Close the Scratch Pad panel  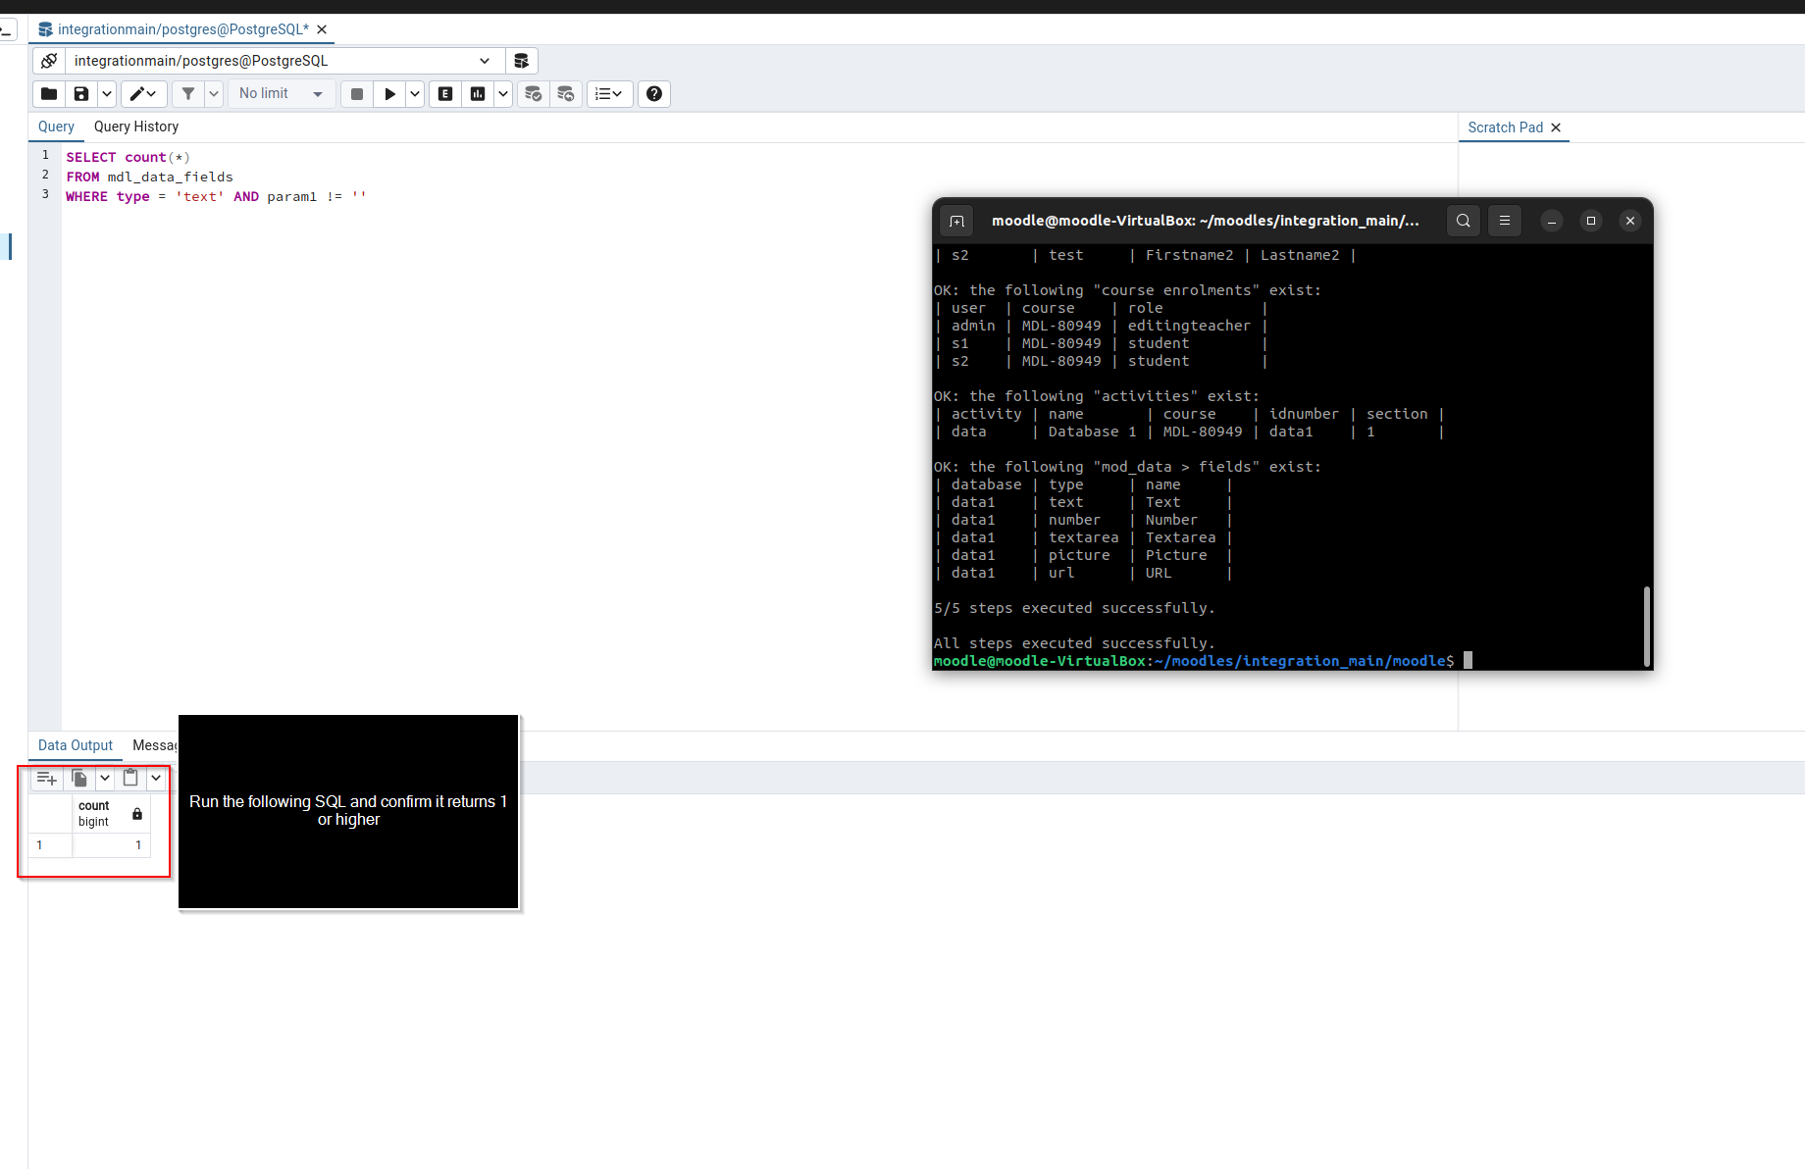click(x=1556, y=127)
